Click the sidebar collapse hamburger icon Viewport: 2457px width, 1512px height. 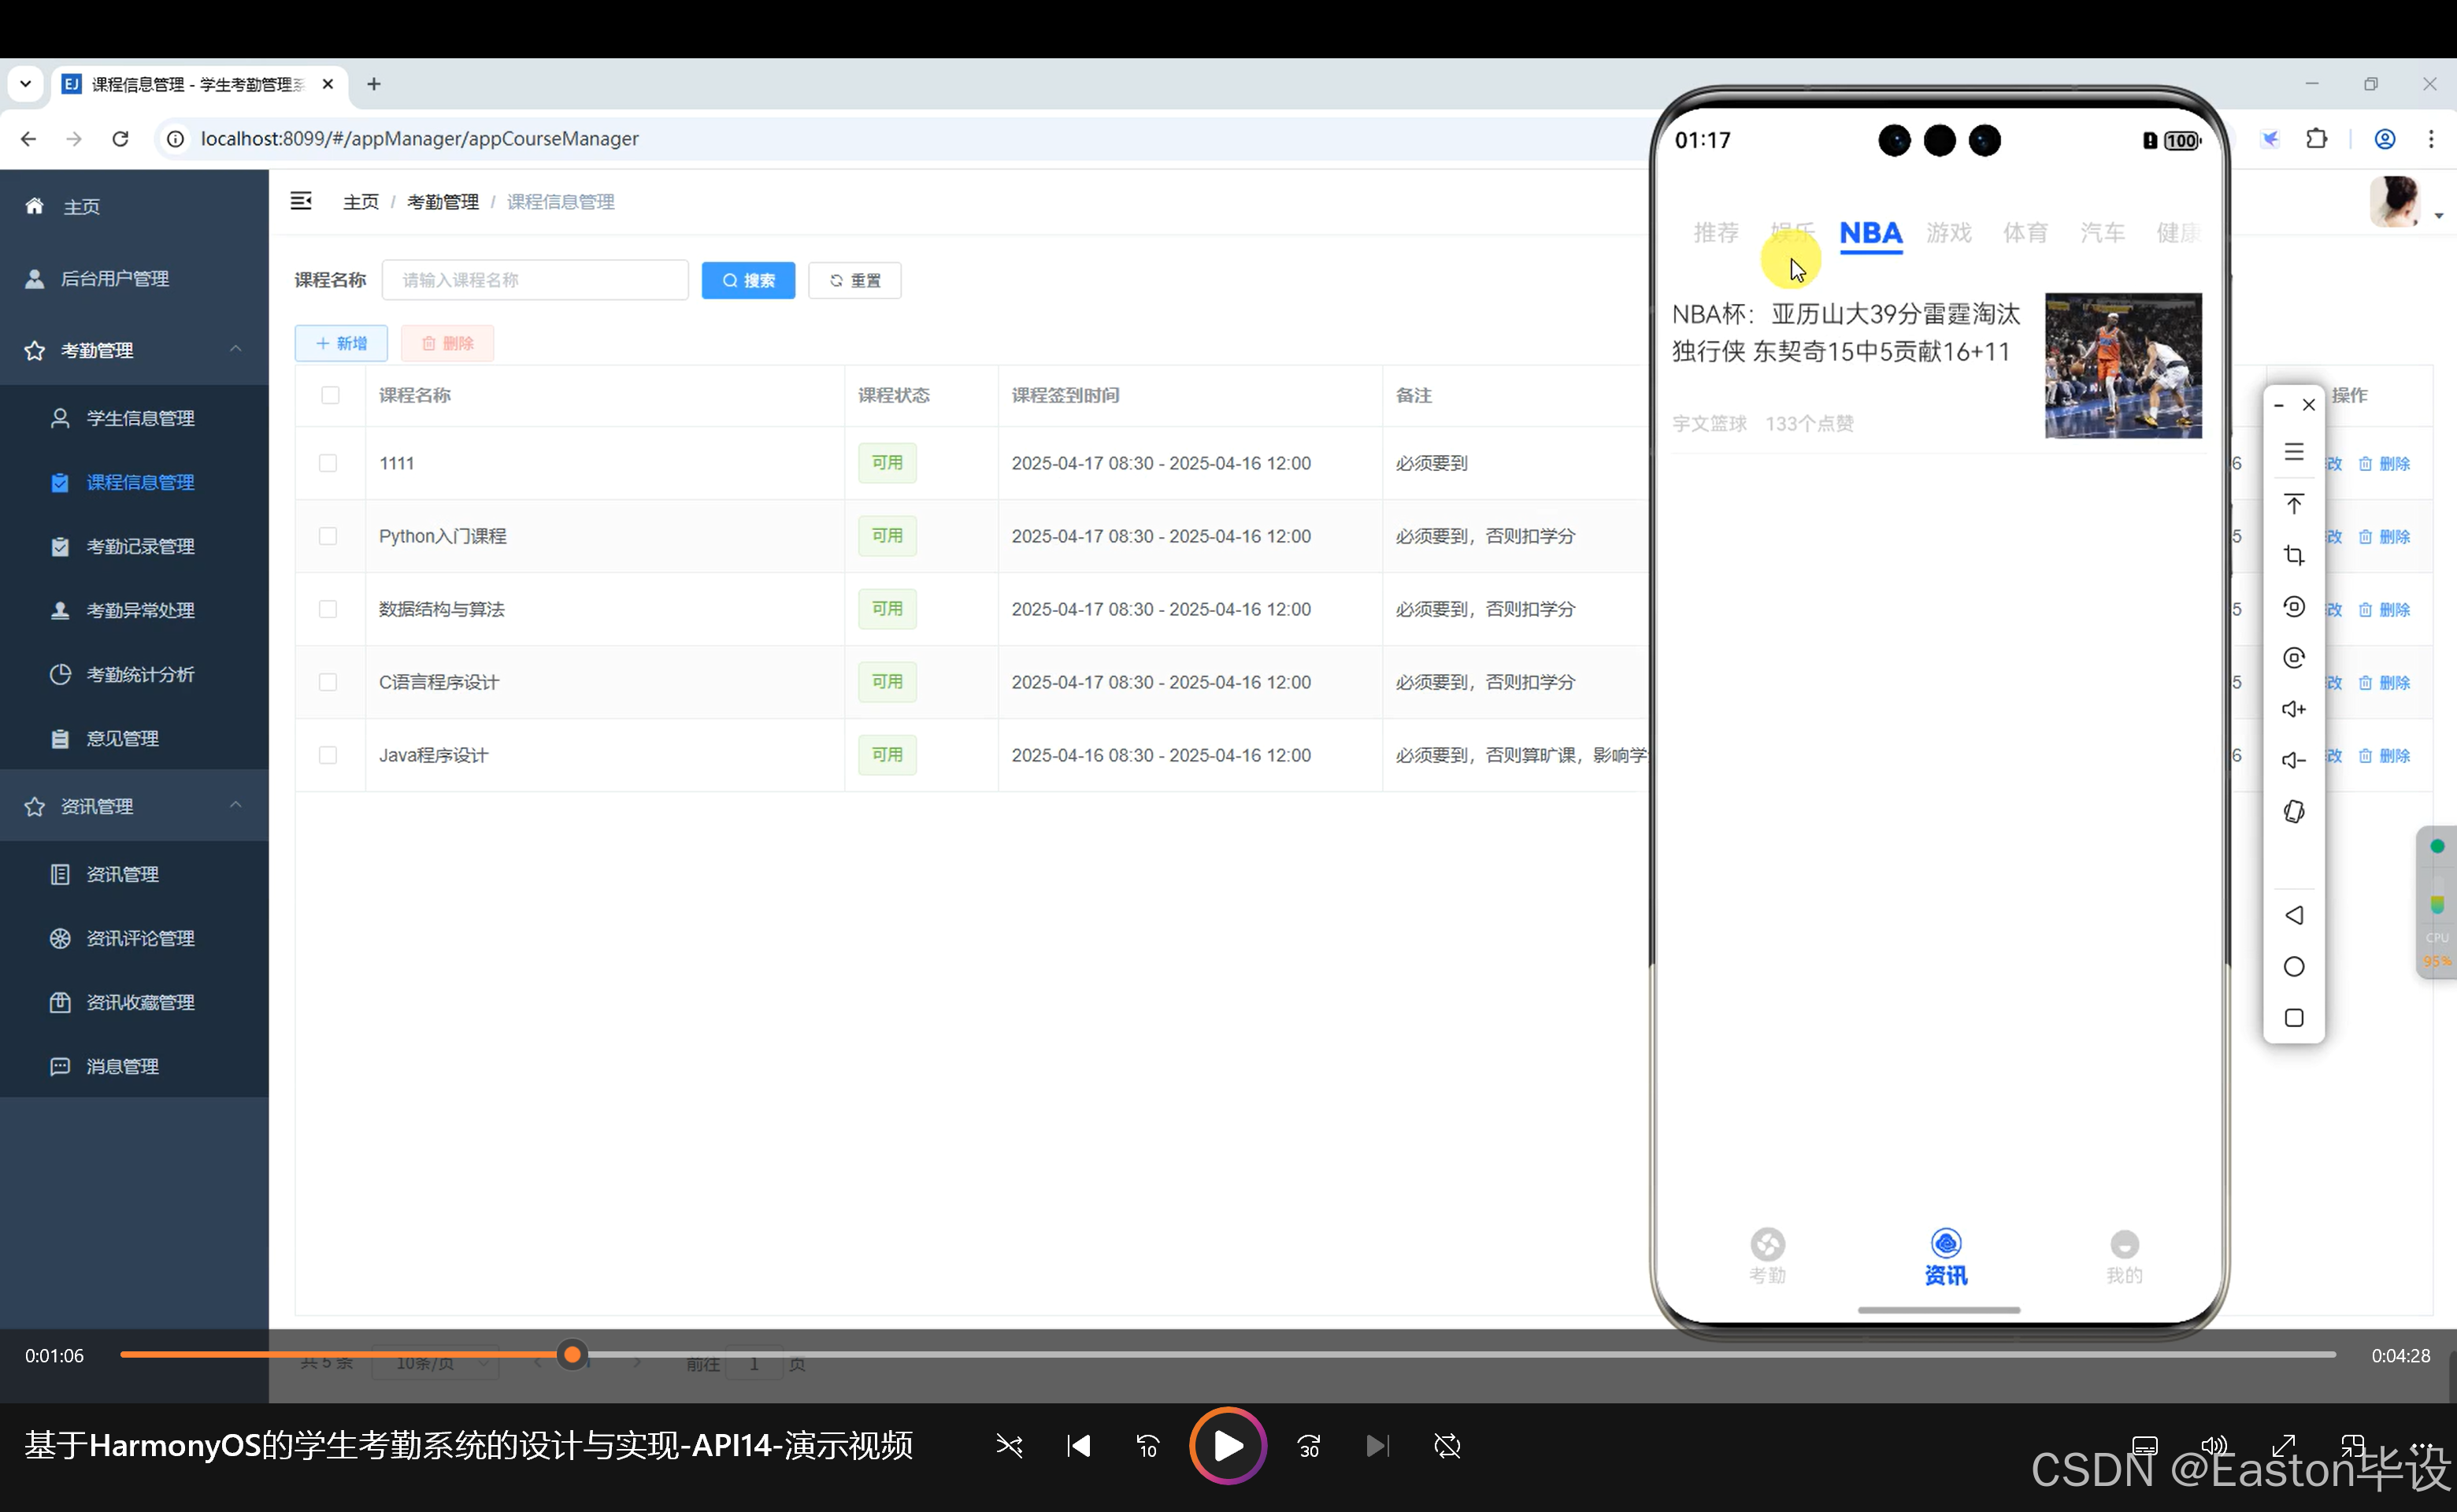coord(301,201)
